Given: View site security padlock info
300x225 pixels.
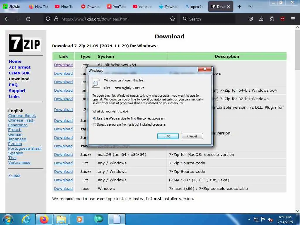Looking at the screenshot, I should pos(56,19).
